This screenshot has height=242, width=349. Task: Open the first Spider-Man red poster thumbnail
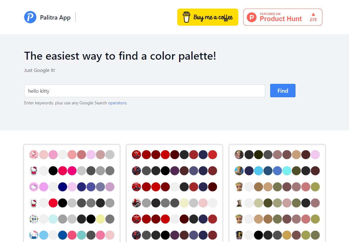pyautogui.click(x=136, y=155)
